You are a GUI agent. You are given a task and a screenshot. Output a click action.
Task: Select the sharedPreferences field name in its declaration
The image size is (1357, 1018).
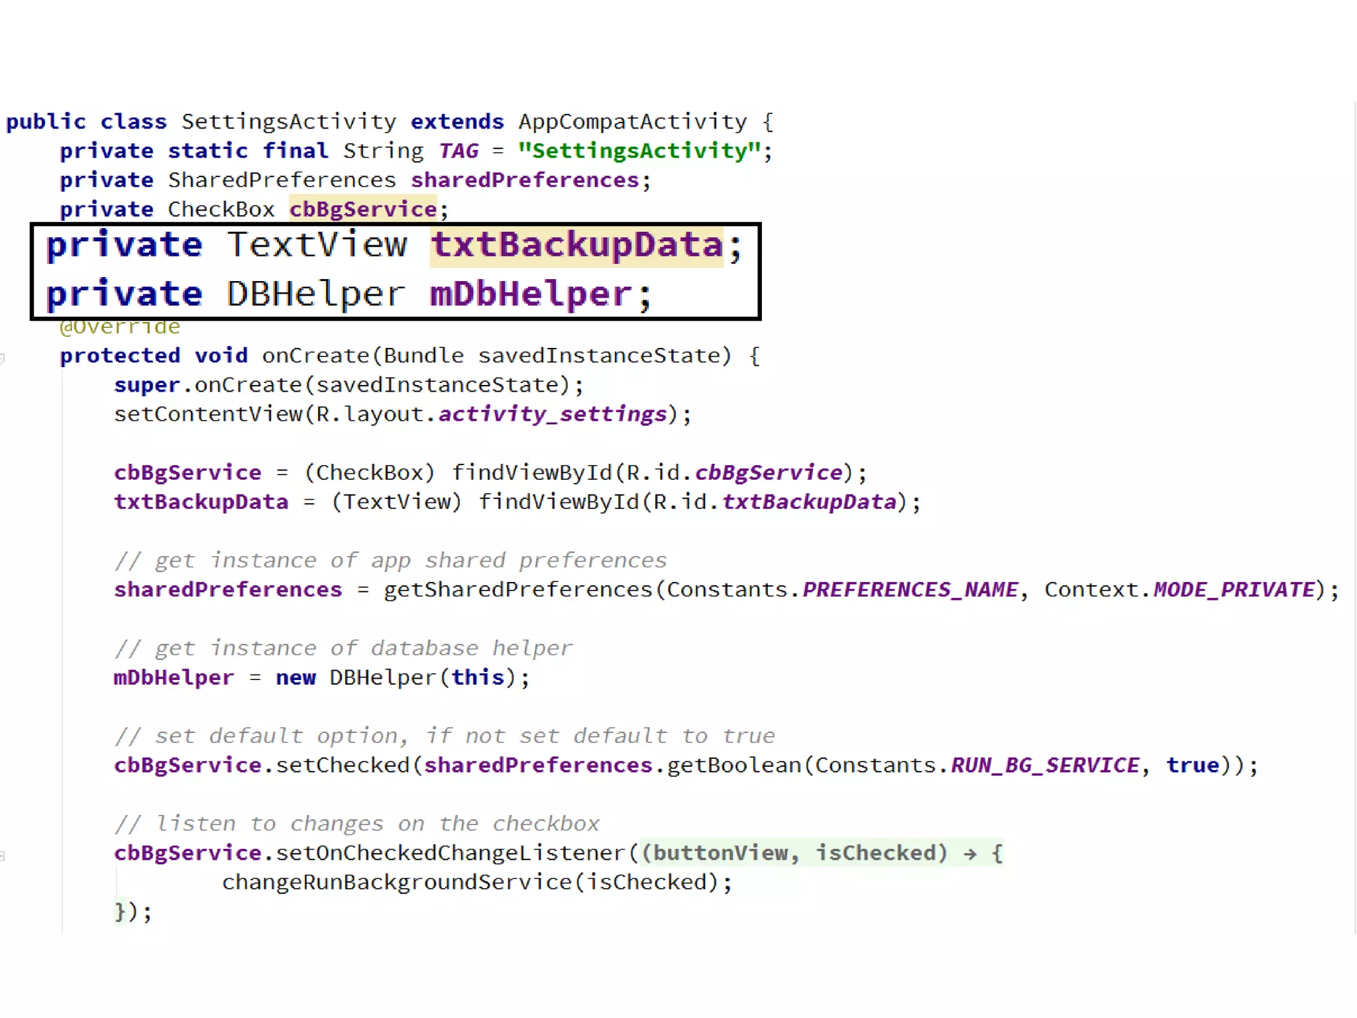tap(525, 180)
